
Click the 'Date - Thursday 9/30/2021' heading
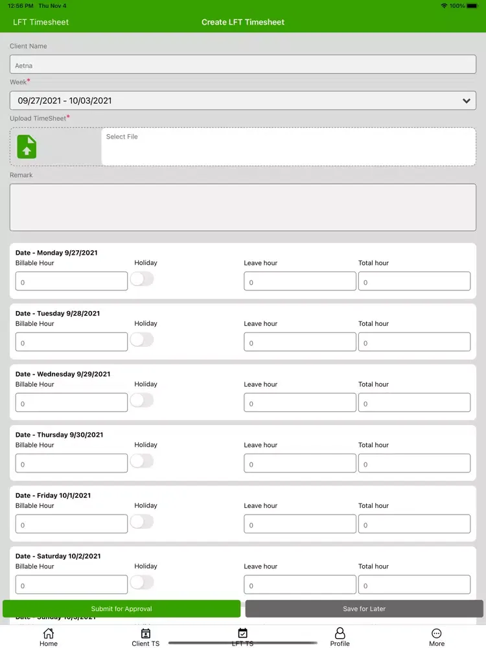pyautogui.click(x=59, y=435)
